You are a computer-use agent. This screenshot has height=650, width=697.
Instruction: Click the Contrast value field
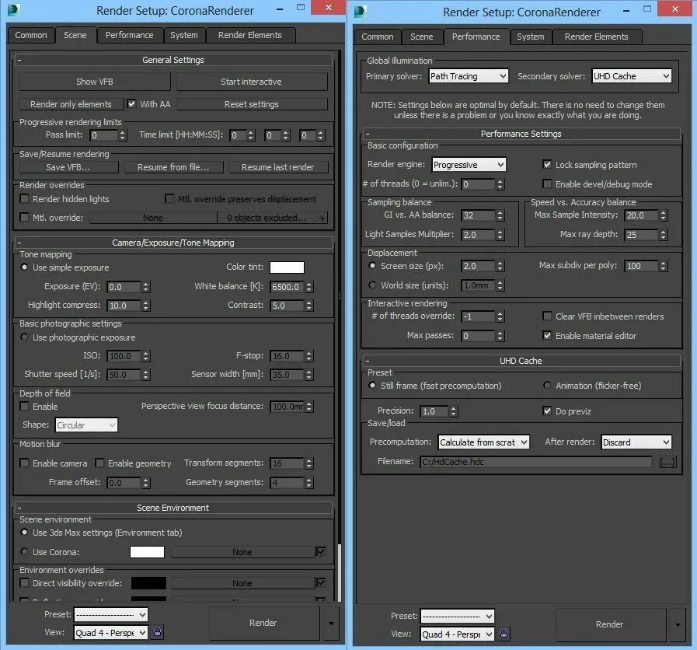pos(288,306)
